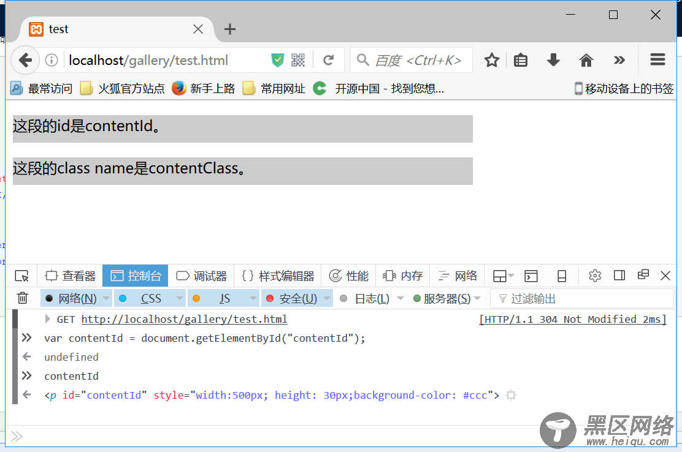Toggle the 安全(U) security filter
The height and width of the screenshot is (452, 682).
291,299
